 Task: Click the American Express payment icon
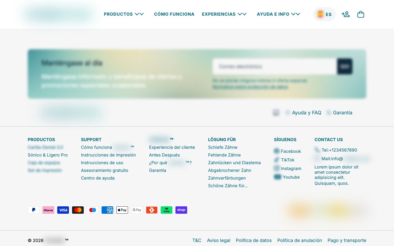107,210
